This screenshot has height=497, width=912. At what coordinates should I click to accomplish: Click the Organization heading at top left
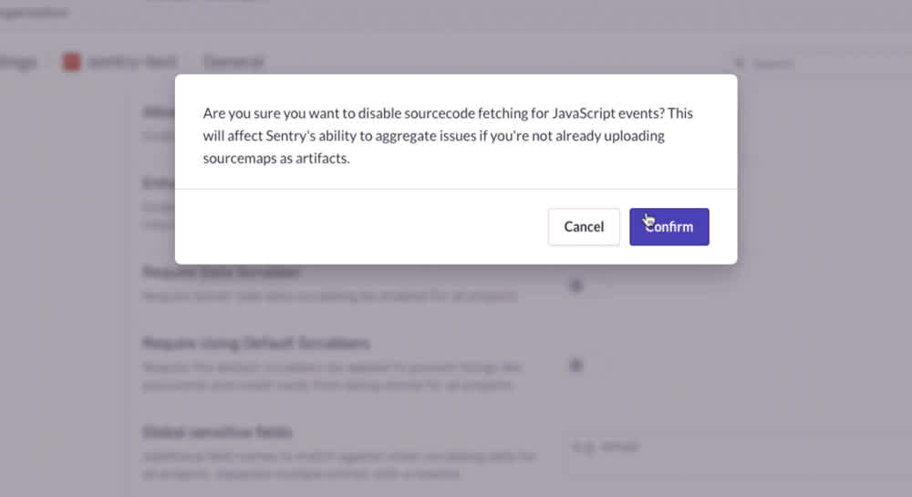(x=34, y=12)
